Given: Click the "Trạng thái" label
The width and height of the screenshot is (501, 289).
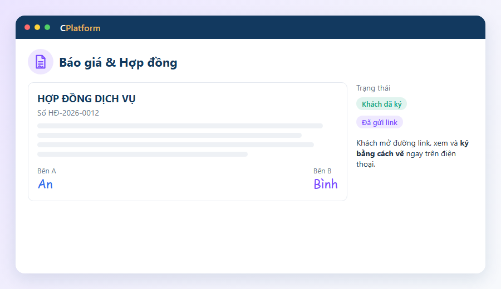Looking at the screenshot, I should 373,88.
